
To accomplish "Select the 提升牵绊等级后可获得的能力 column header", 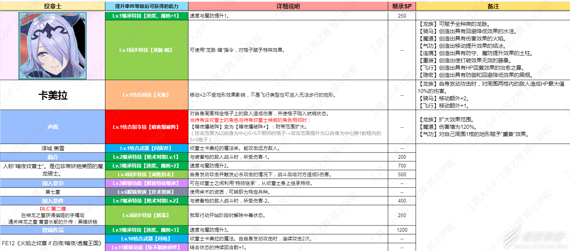I will click(x=147, y=6).
